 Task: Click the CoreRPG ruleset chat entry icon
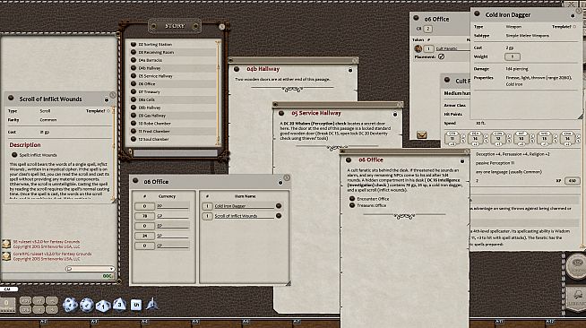[6, 256]
